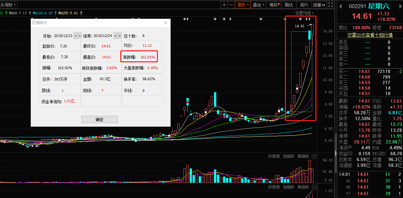
Task: Select the 画线 drawing tool
Action: coord(289,5)
